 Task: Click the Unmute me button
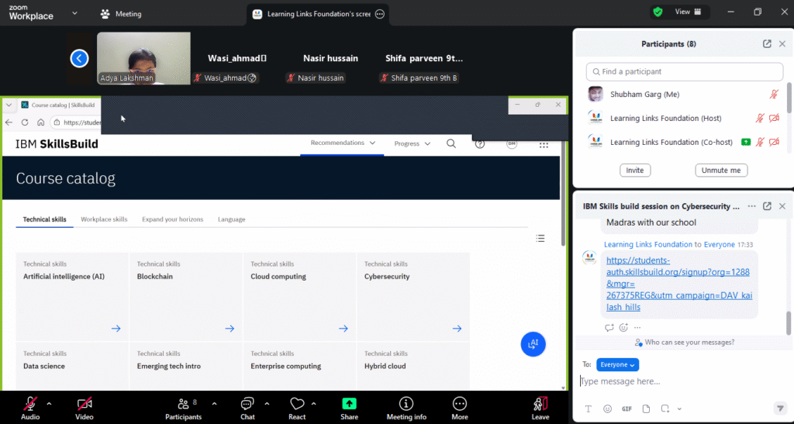point(721,170)
